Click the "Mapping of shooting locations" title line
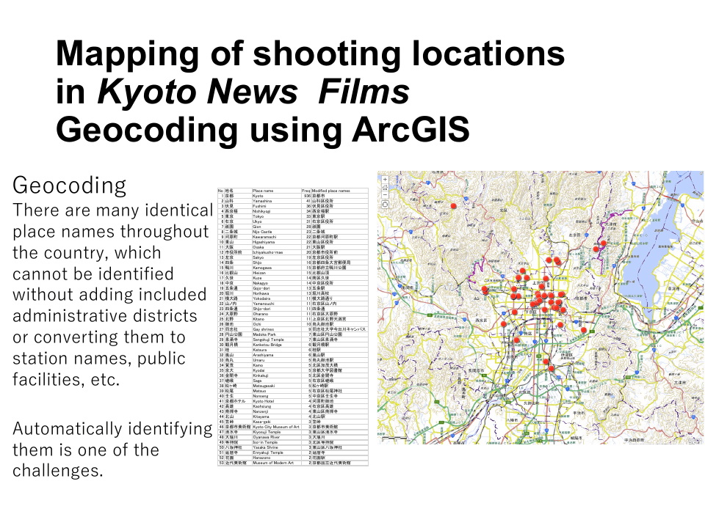 coord(310,54)
